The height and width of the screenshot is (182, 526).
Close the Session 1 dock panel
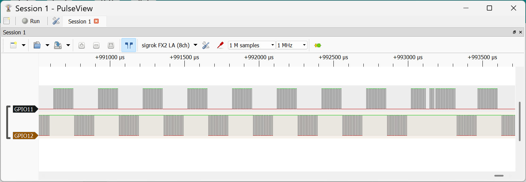pyautogui.click(x=521, y=32)
